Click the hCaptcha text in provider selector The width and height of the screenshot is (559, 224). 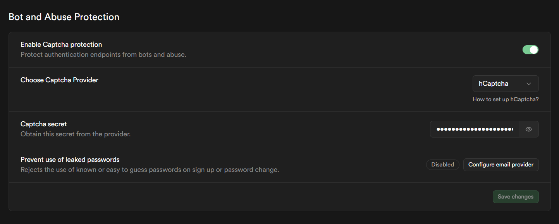point(494,83)
